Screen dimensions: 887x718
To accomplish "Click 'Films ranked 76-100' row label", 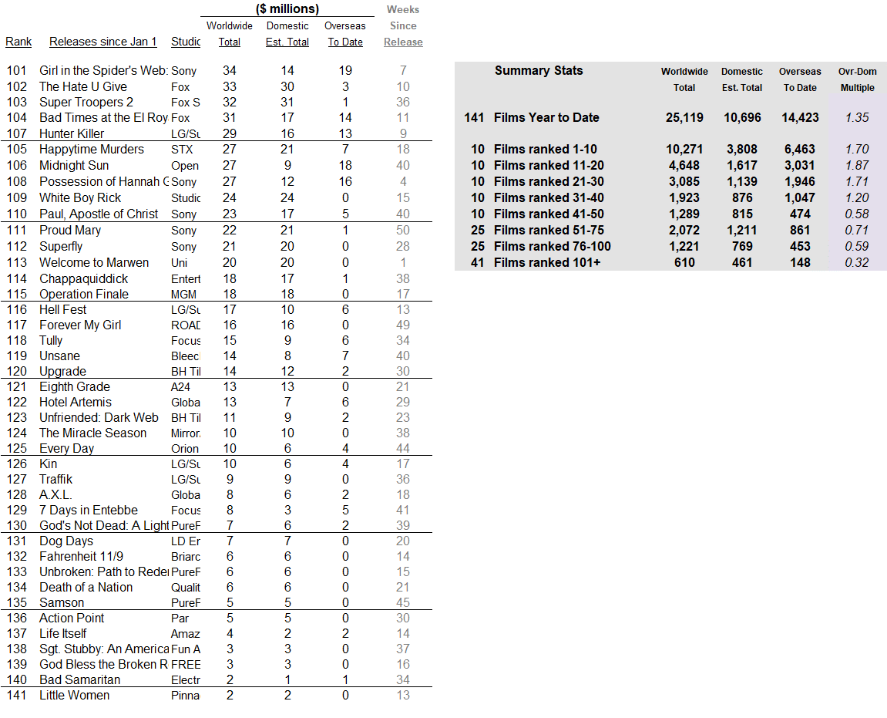I will (552, 247).
